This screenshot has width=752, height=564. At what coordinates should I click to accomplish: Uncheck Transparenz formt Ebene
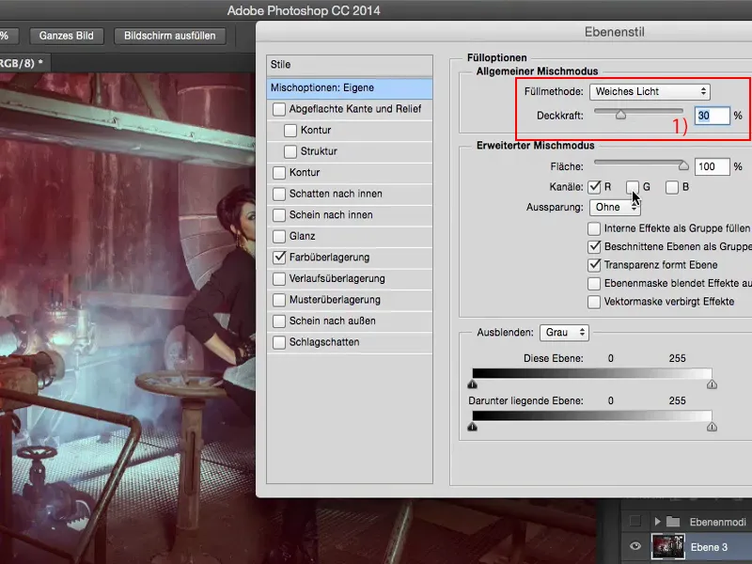click(x=594, y=265)
